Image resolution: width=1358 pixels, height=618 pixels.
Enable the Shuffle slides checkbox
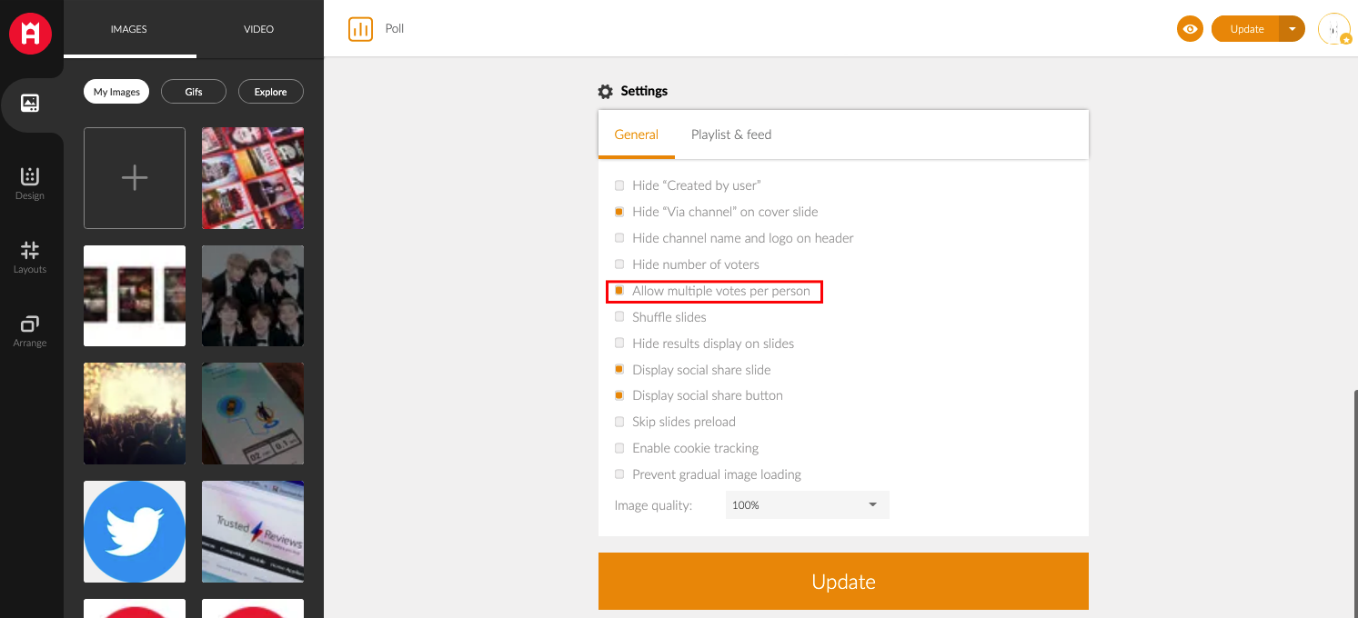tap(619, 317)
